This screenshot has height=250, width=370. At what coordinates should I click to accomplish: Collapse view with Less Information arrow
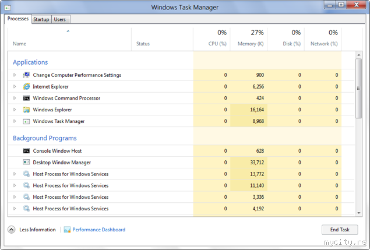point(12,230)
